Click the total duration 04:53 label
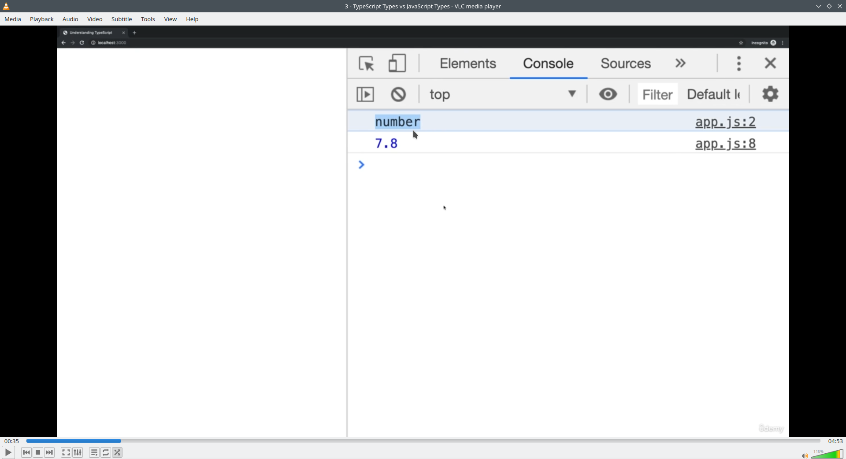Image resolution: width=846 pixels, height=459 pixels. pos(835,441)
